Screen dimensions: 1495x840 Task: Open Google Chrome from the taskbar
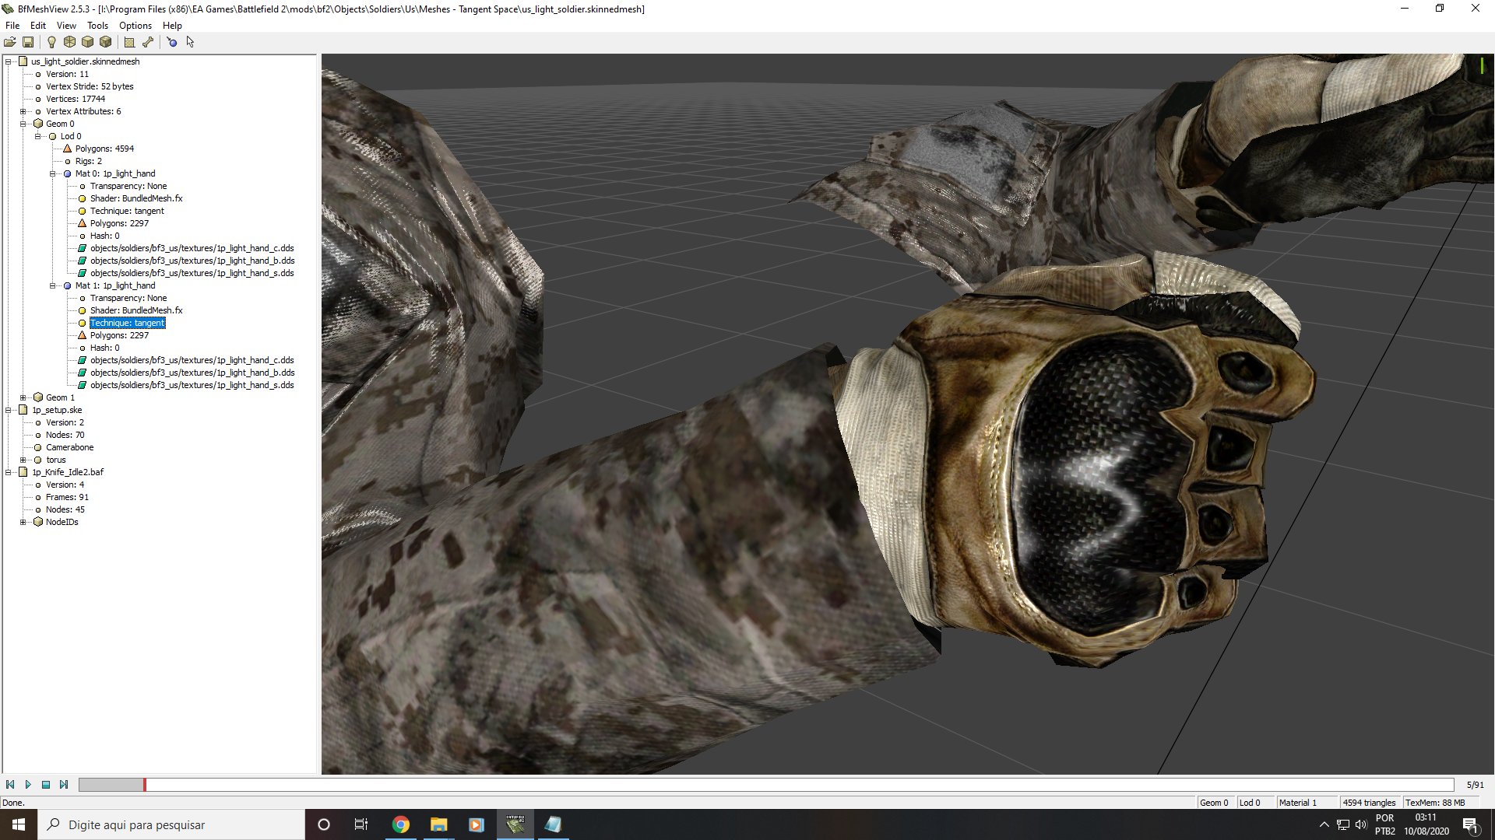[x=401, y=824]
